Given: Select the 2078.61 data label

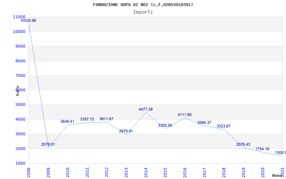Looking at the screenshot, I should pyautogui.click(x=48, y=145).
